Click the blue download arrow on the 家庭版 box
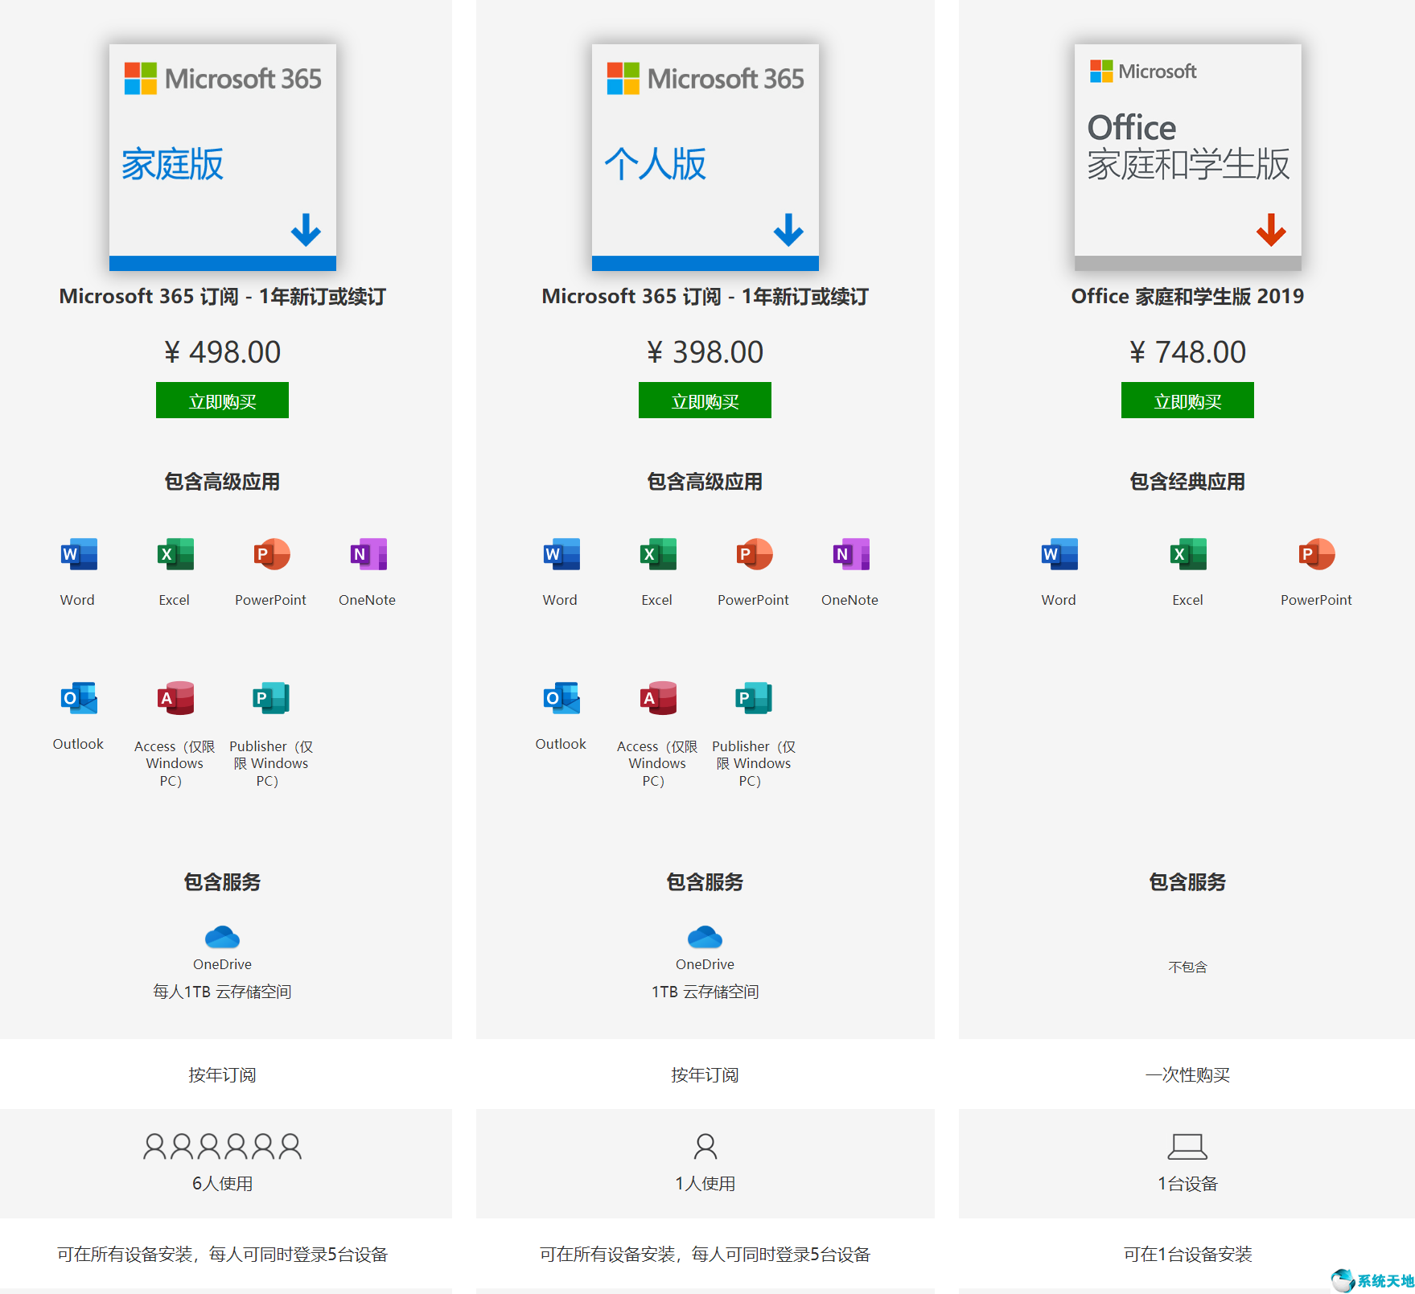The image size is (1415, 1294). [306, 230]
